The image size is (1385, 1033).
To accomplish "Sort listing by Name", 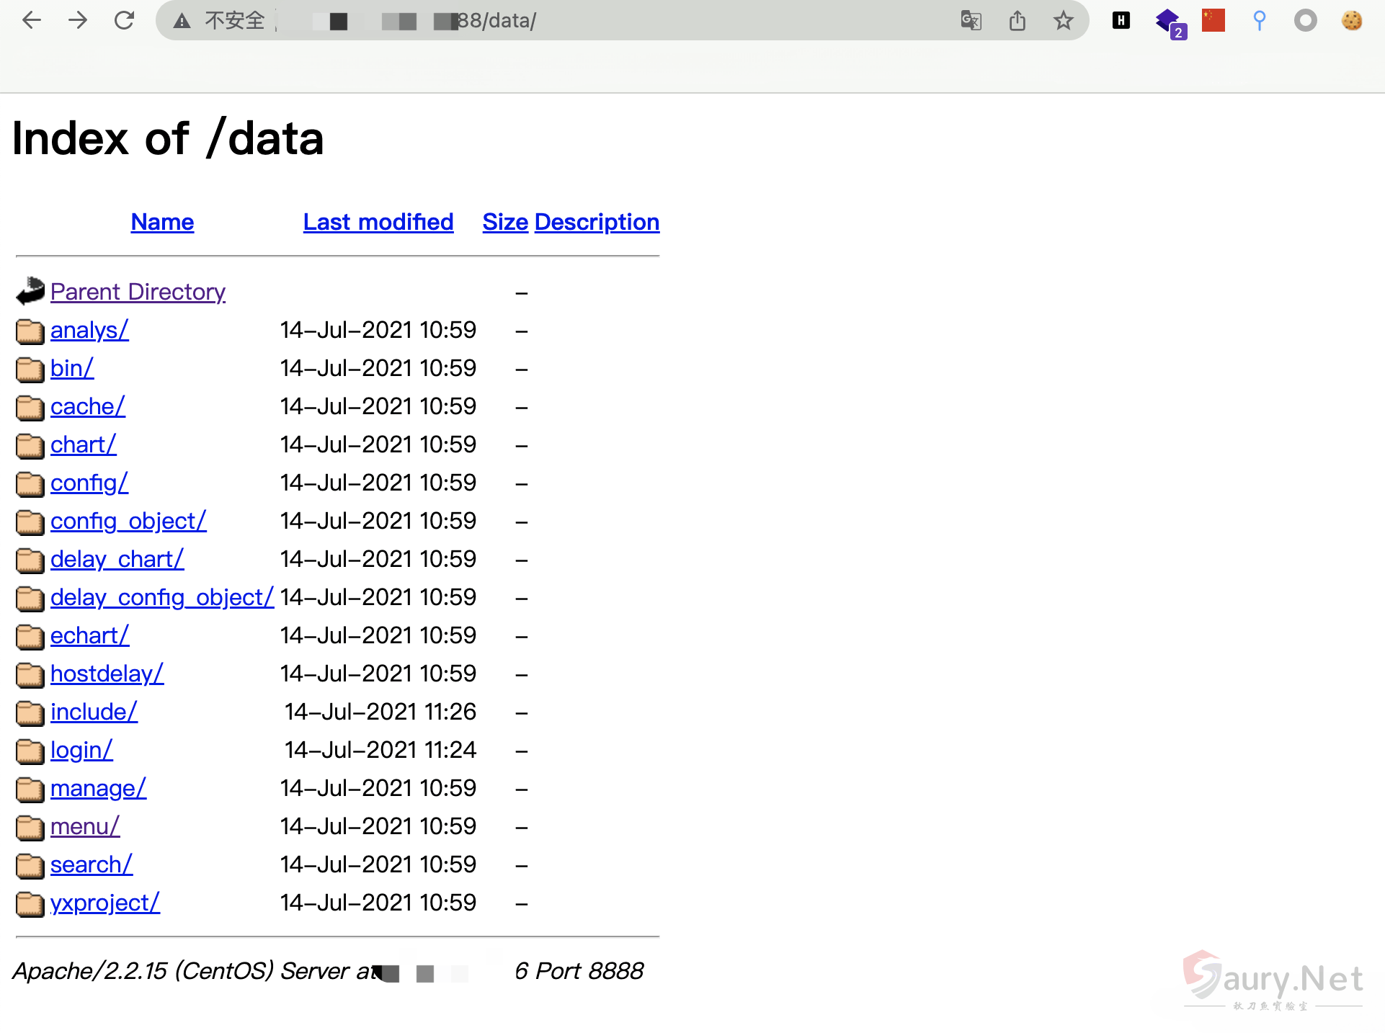I will (x=161, y=222).
